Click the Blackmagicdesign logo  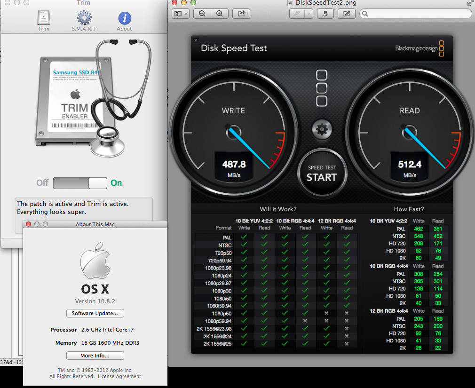tap(420, 48)
